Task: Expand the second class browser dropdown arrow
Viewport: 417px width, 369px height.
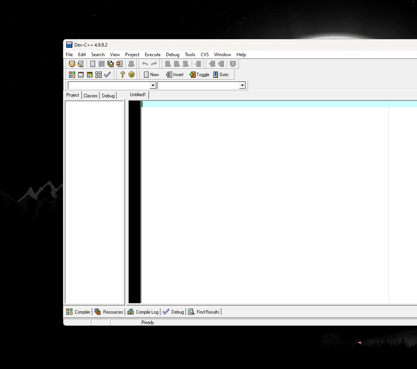Action: point(242,85)
